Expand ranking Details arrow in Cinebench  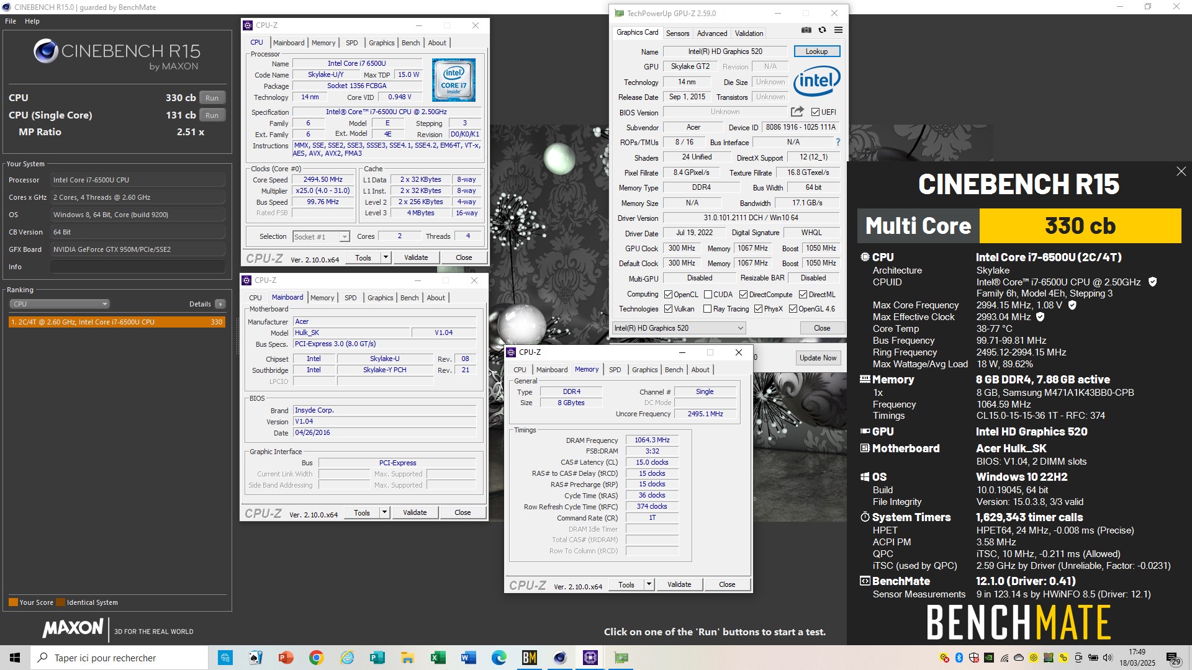pos(220,304)
